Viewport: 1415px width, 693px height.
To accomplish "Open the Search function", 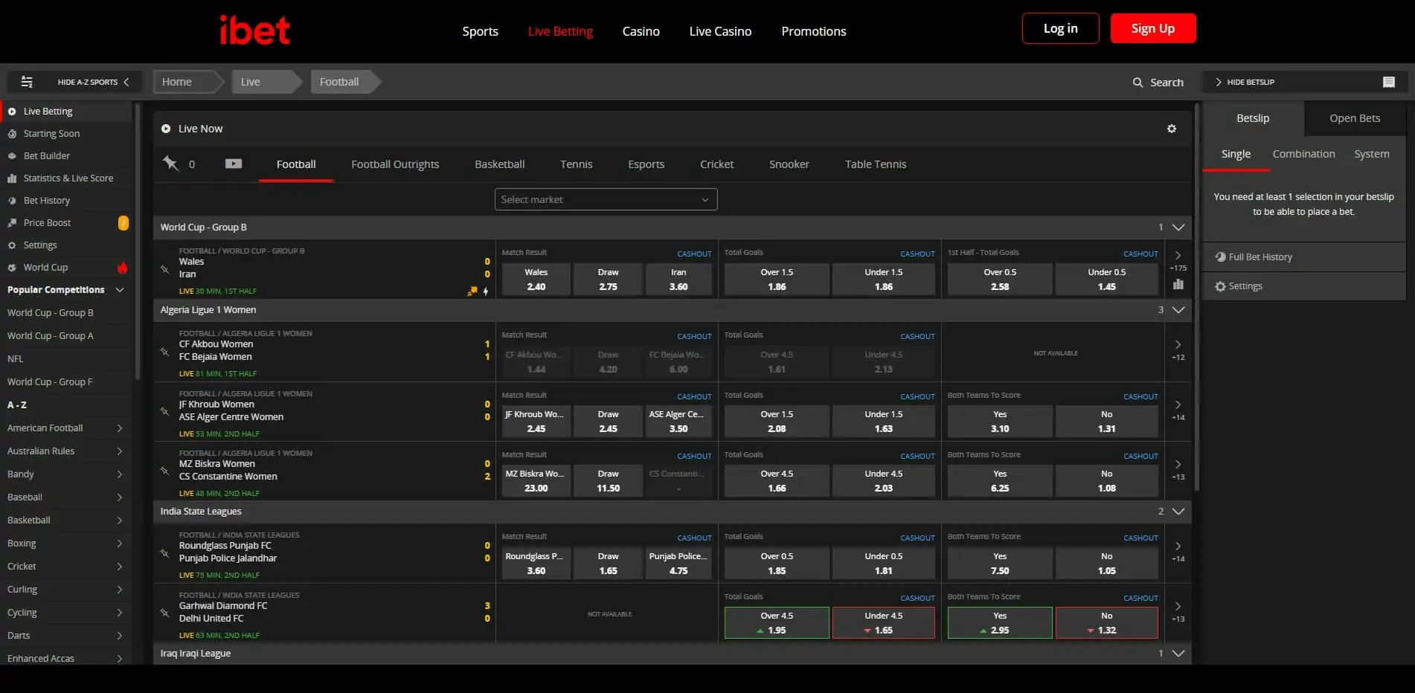I will point(1158,82).
